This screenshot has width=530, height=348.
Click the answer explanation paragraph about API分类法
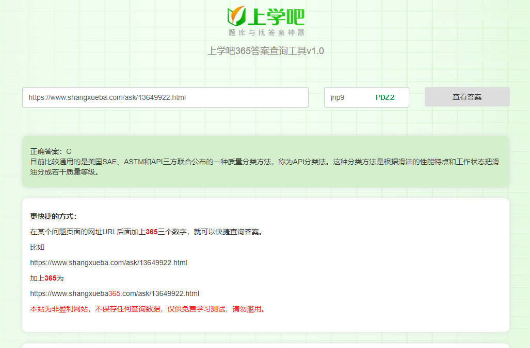tap(264, 167)
